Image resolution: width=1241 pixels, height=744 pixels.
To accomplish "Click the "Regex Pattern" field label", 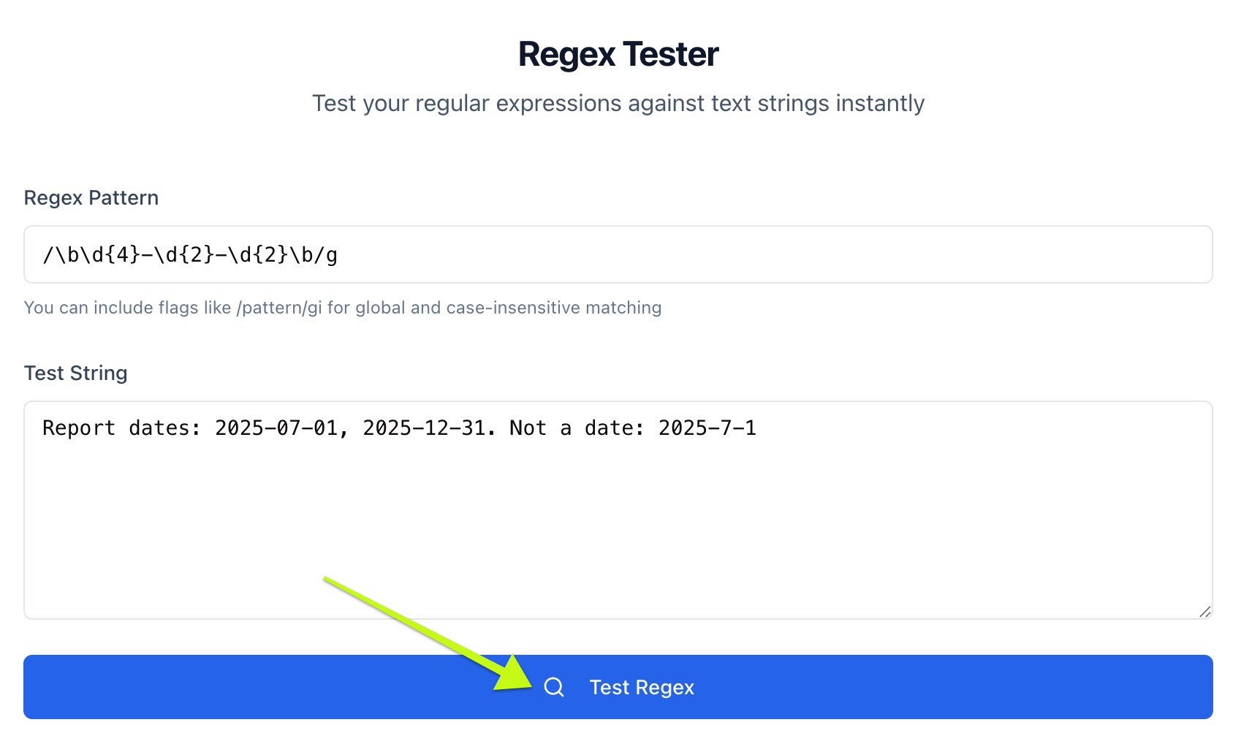I will click(91, 197).
